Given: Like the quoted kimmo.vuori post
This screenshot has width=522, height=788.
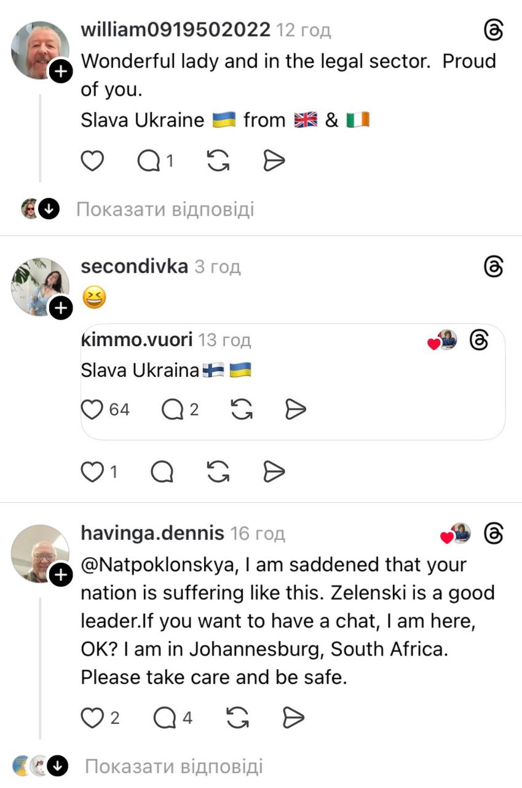Looking at the screenshot, I should click(x=92, y=409).
